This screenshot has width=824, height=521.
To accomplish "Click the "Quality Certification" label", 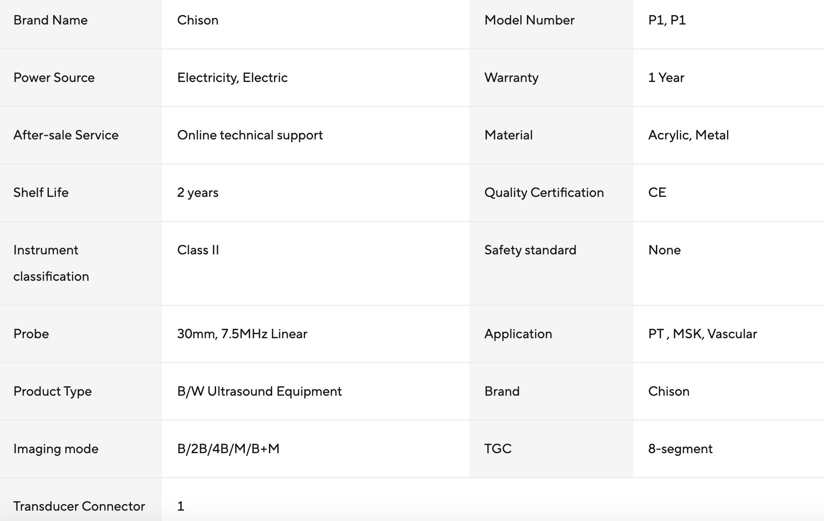I will coord(544,193).
